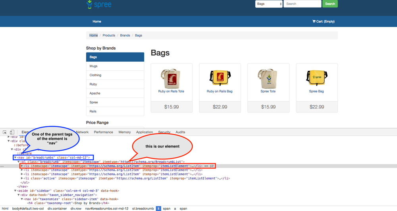Toggle the DevTools device toolbar icon
The image size is (397, 211).
click(x=12, y=132)
